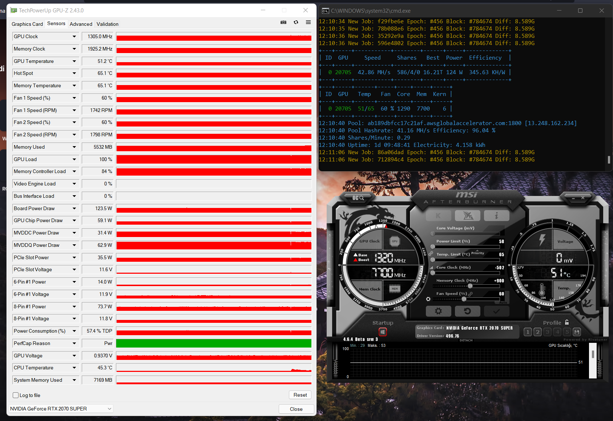This screenshot has height=421, width=613.
Task: Open the NVIDIA GeForce RTX 2070 SUPER selector
Action: pyautogui.click(x=61, y=409)
